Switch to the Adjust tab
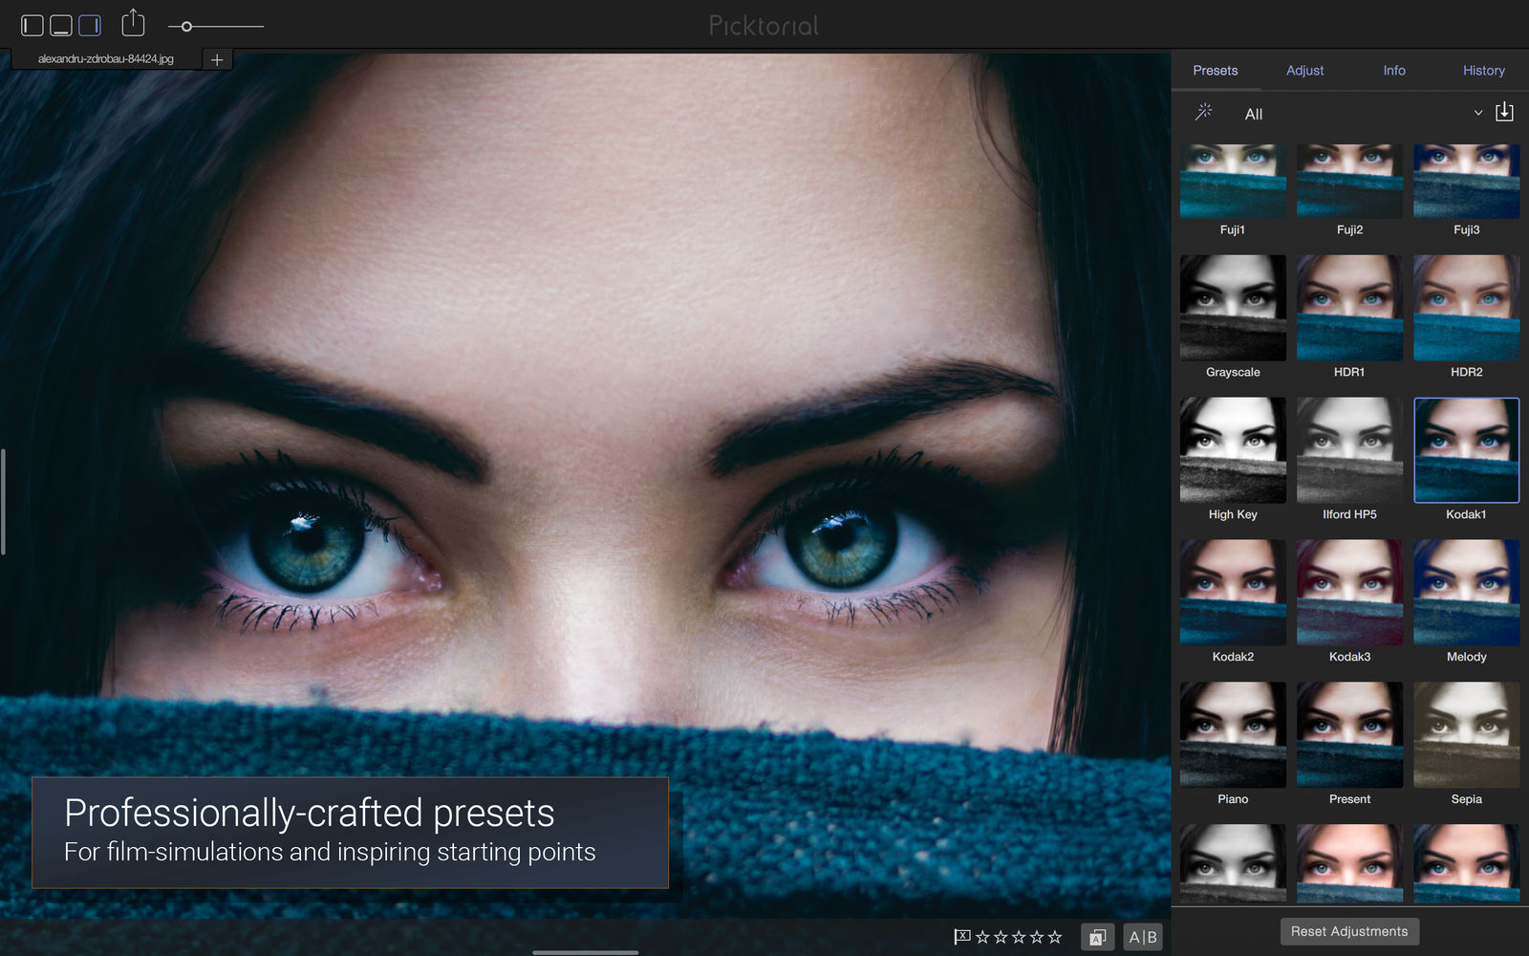1529x956 pixels. click(1304, 71)
